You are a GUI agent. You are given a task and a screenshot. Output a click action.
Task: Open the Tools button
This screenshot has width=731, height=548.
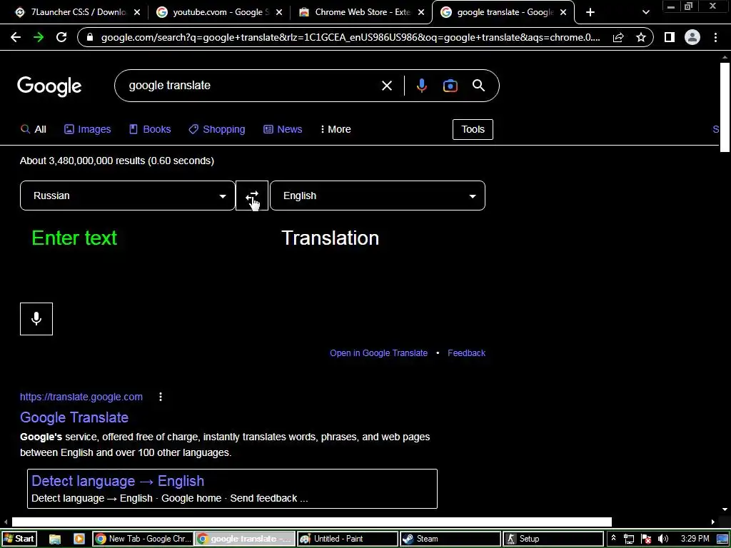pyautogui.click(x=473, y=130)
